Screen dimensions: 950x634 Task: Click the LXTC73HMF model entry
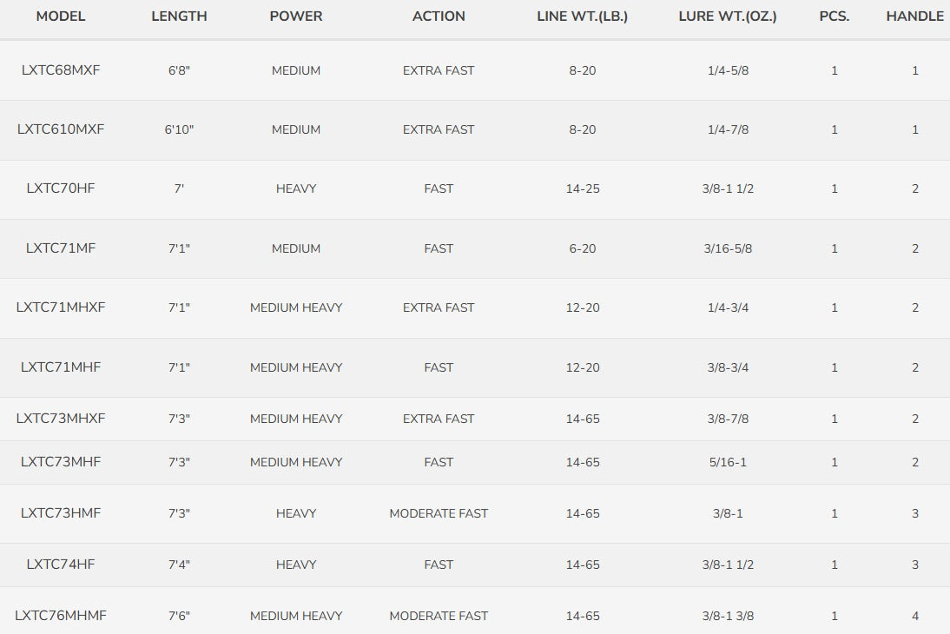click(61, 513)
